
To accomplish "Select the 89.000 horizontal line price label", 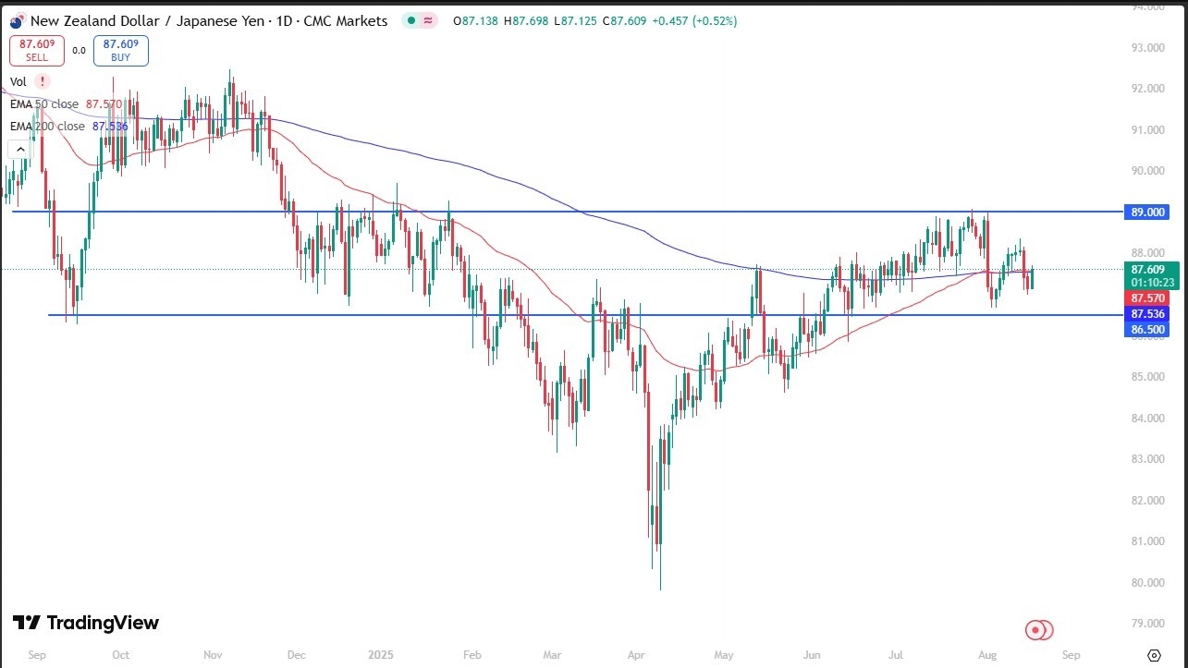I will [1146, 212].
